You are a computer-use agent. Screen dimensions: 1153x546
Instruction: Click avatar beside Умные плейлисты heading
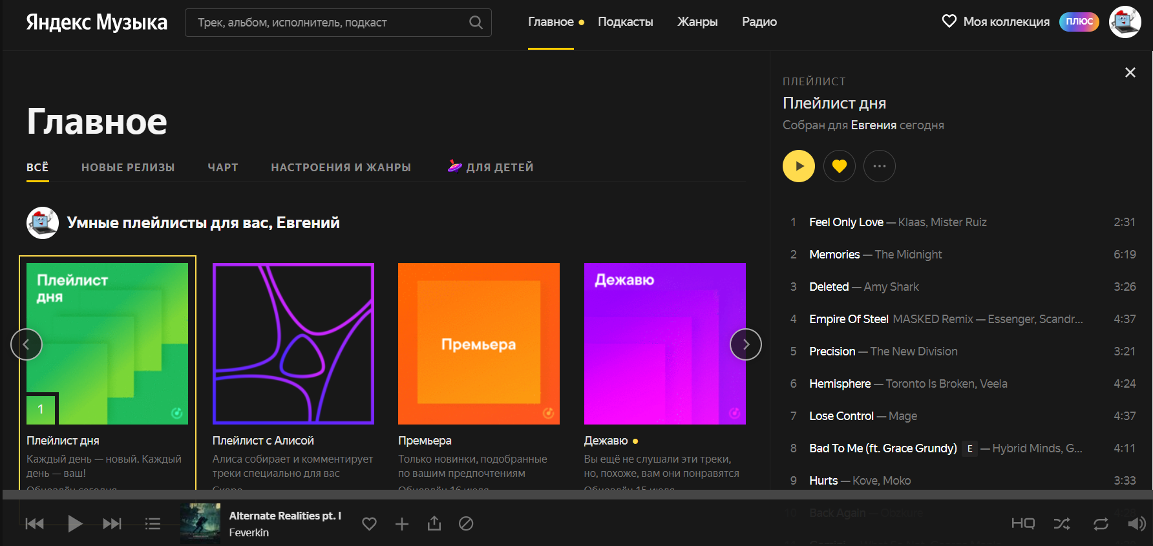click(x=43, y=223)
